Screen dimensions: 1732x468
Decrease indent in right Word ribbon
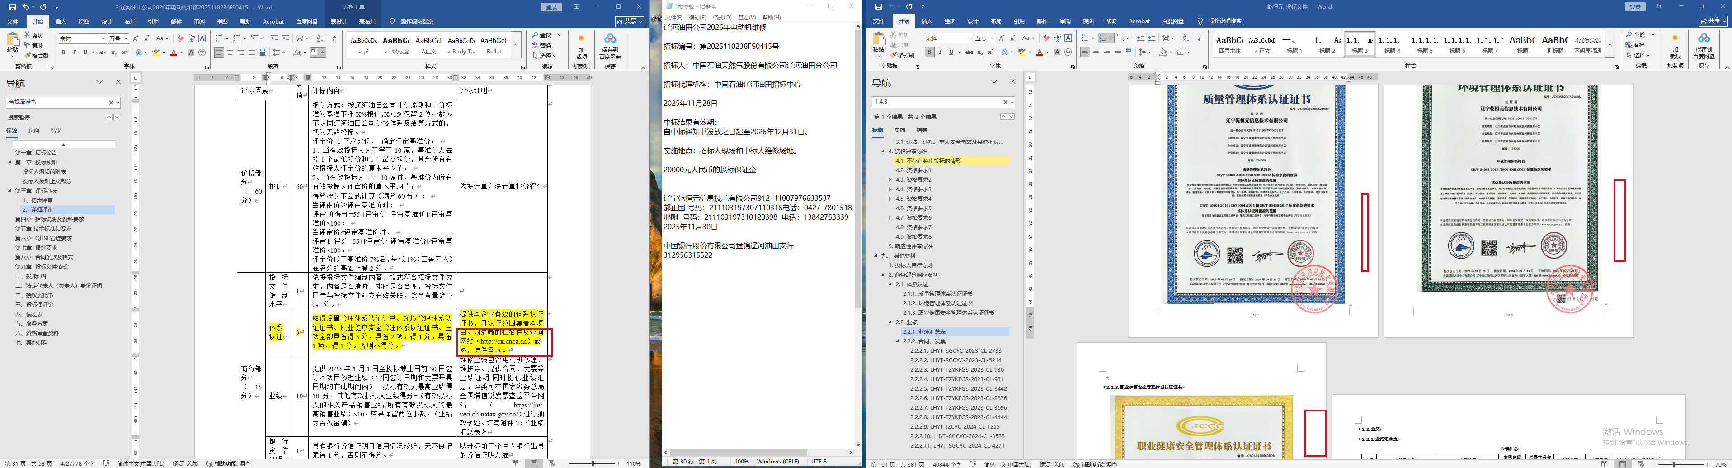[x=1141, y=38]
